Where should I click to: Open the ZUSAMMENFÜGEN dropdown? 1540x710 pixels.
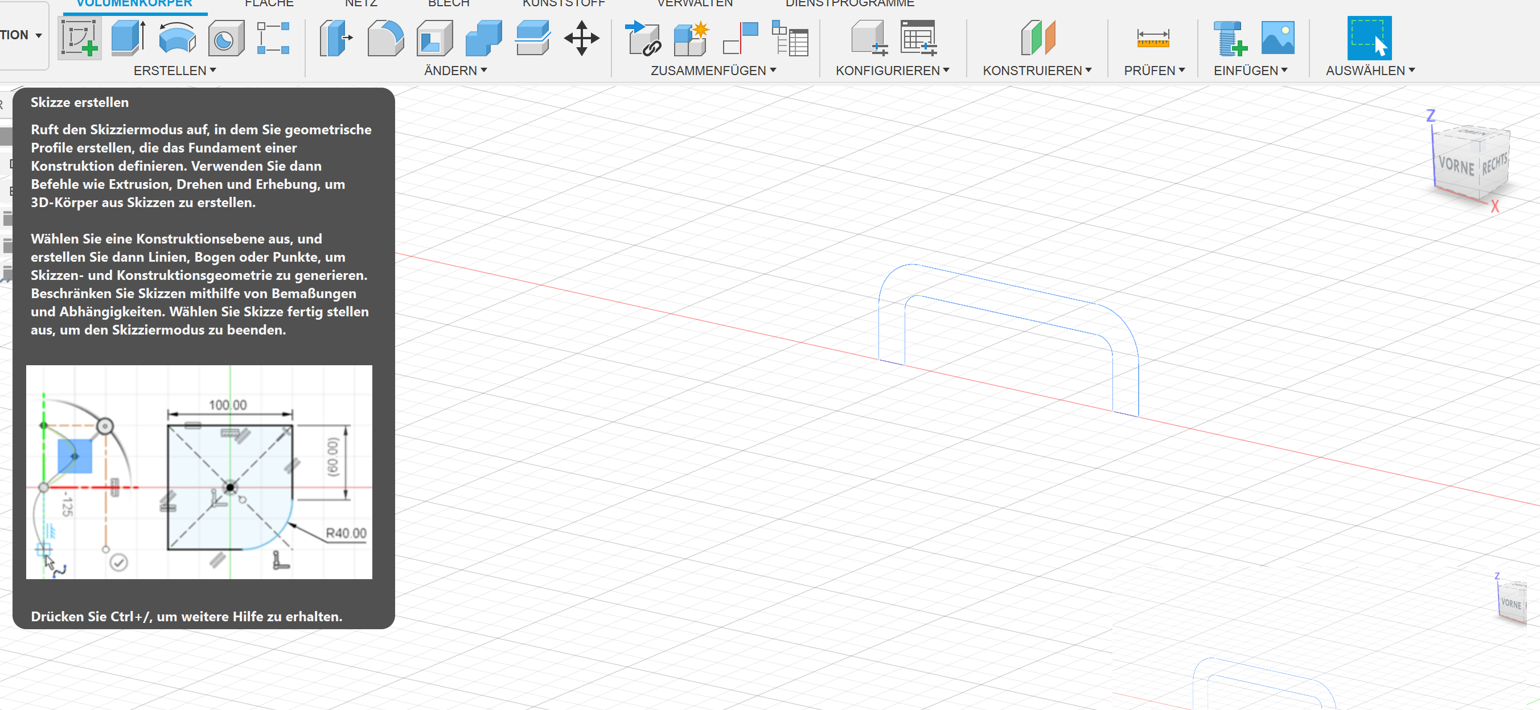(x=713, y=71)
